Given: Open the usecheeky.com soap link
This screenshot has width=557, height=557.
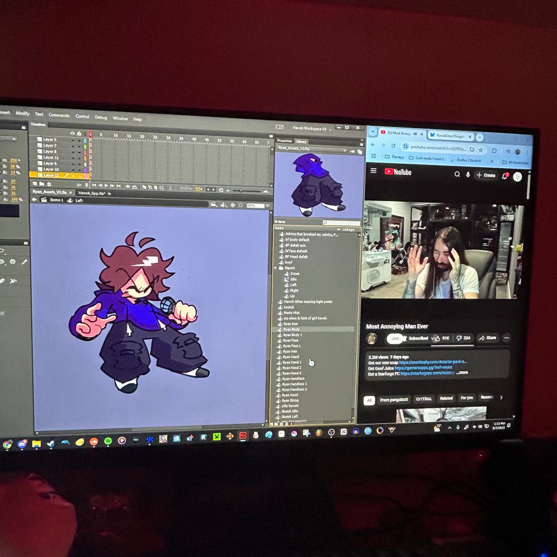Looking at the screenshot, I should coord(433,362).
